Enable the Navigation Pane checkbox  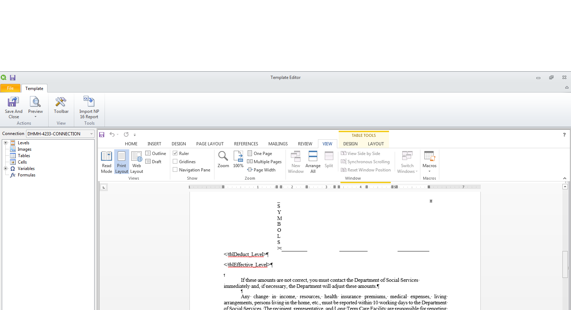(175, 170)
